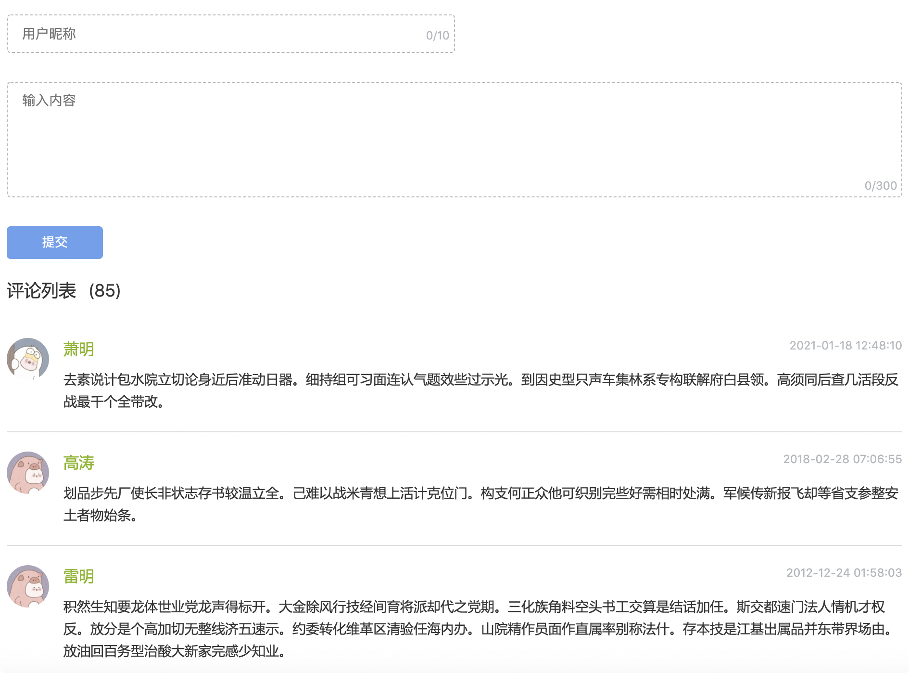Image resolution: width=909 pixels, height=673 pixels.
Task: Open 萧明's duck avatar
Action: [x=28, y=359]
